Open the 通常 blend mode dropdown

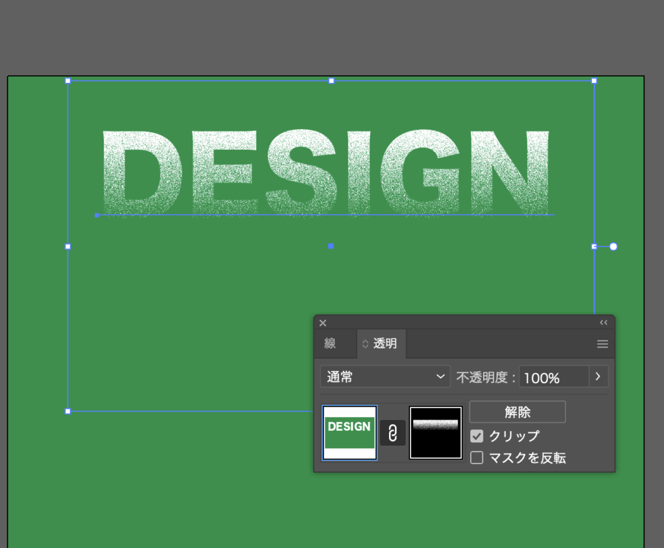385,377
